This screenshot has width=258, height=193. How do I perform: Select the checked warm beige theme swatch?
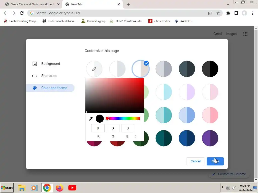pos(141,69)
